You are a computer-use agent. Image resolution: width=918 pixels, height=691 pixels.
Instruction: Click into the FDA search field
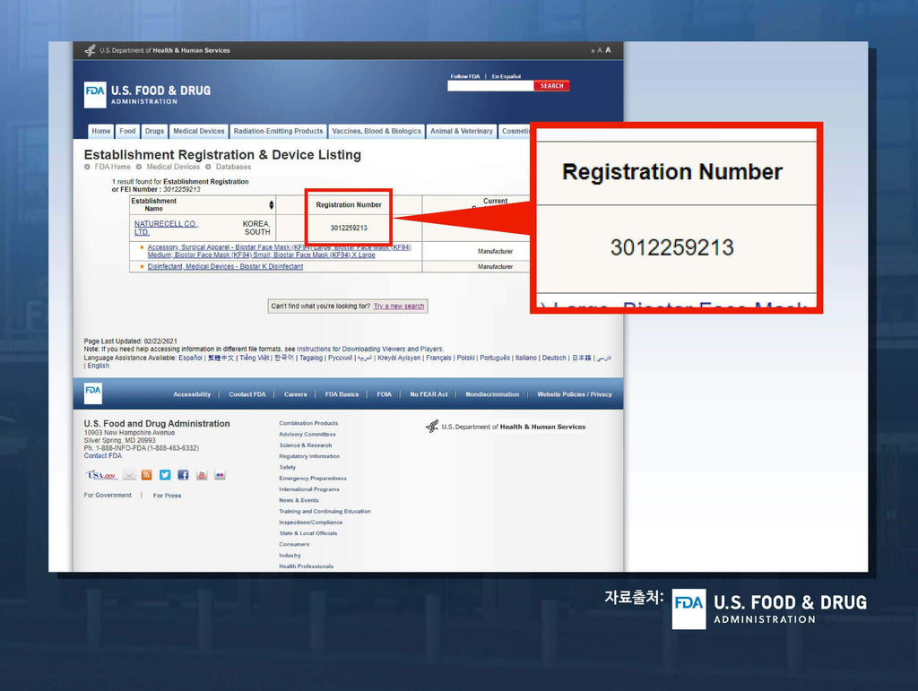[x=490, y=86]
